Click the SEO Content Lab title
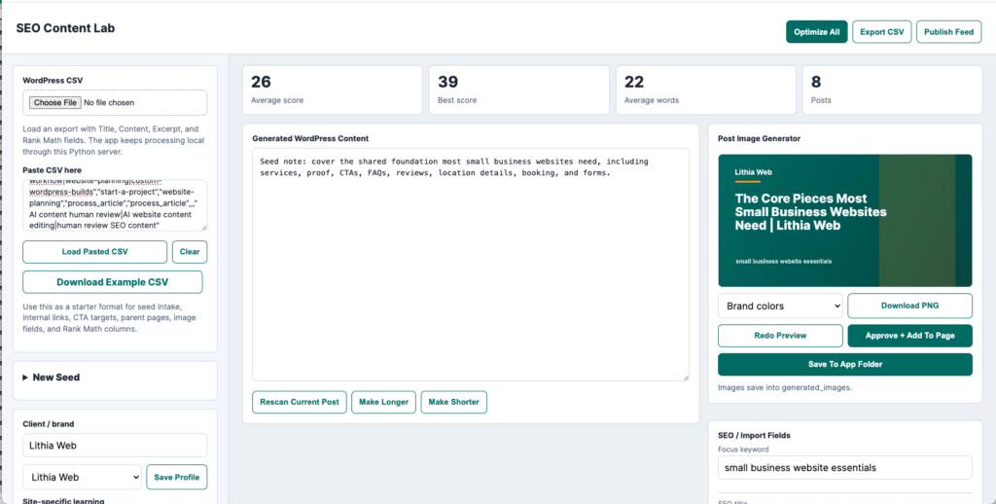 tap(65, 28)
